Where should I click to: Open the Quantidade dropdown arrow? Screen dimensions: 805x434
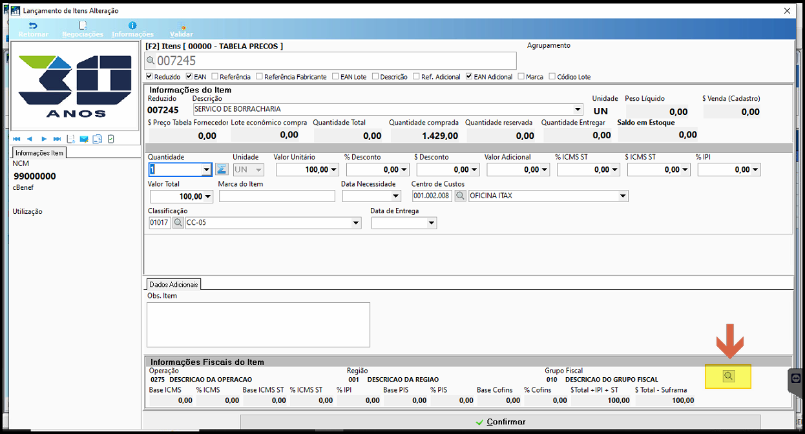click(x=207, y=170)
